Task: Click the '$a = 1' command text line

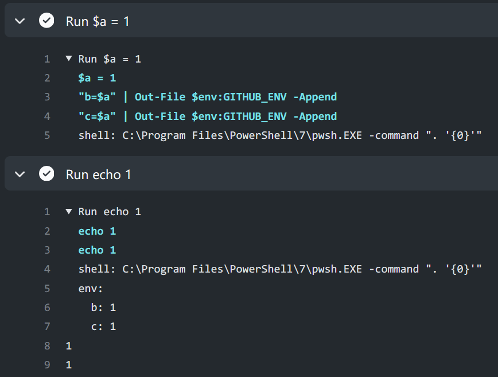Action: tap(97, 78)
